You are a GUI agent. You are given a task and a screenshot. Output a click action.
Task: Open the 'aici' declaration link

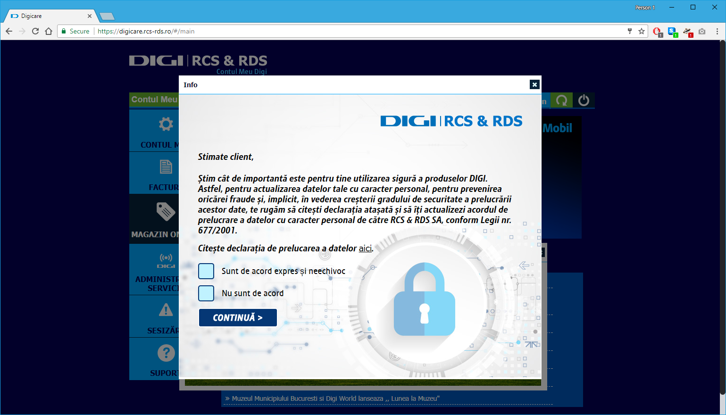[365, 248]
